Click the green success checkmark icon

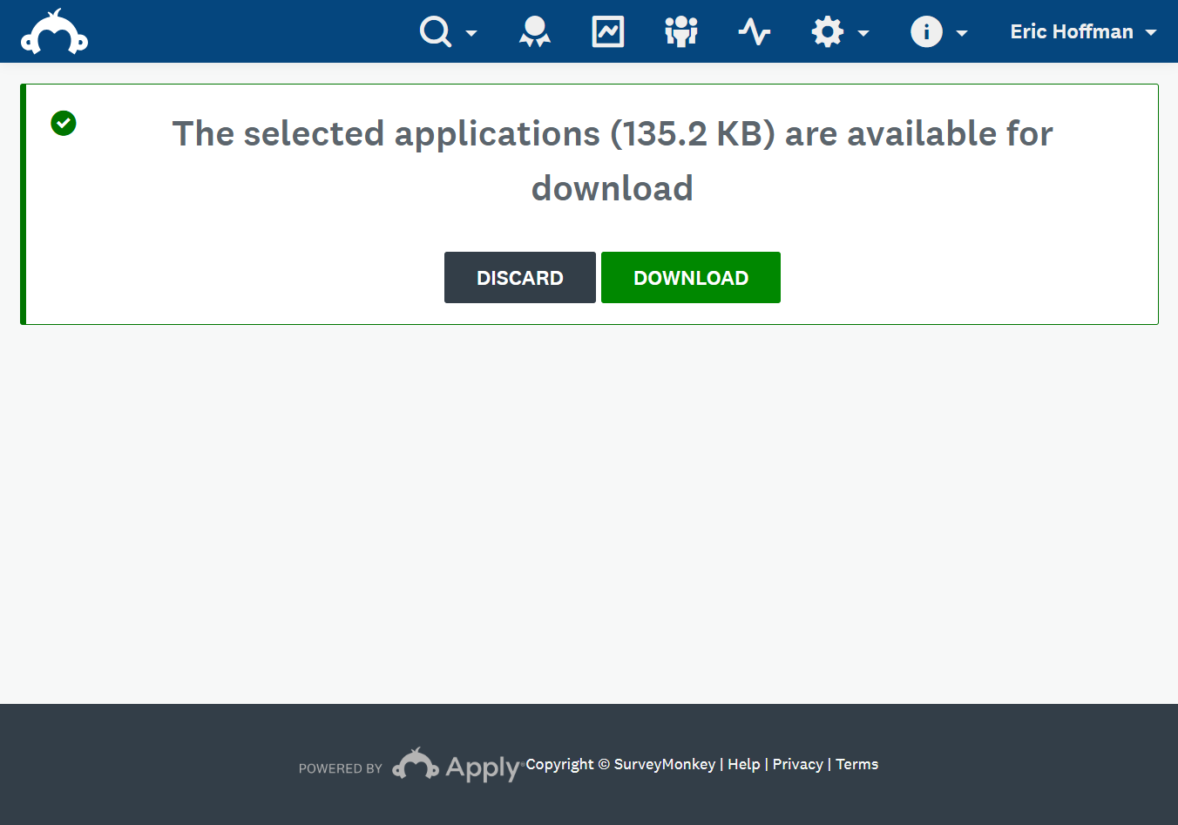(64, 123)
